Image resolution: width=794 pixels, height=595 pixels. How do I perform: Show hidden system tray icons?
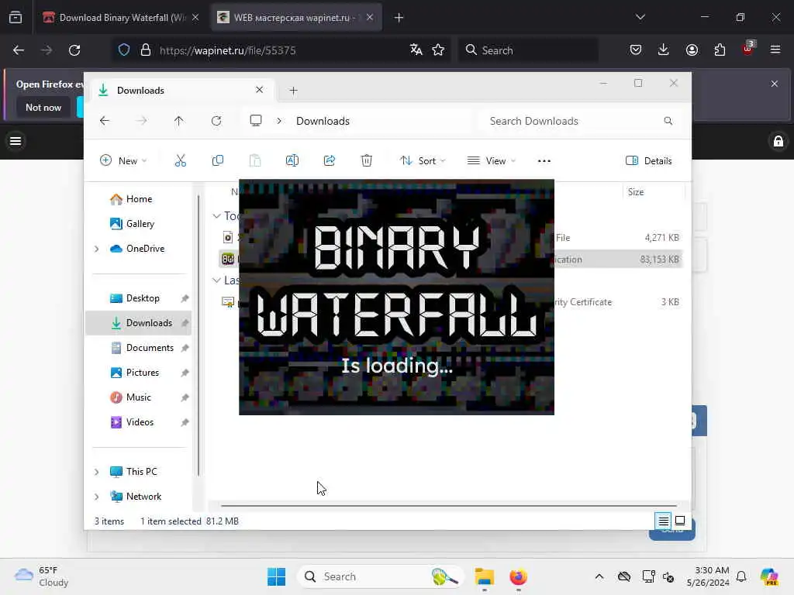click(599, 576)
